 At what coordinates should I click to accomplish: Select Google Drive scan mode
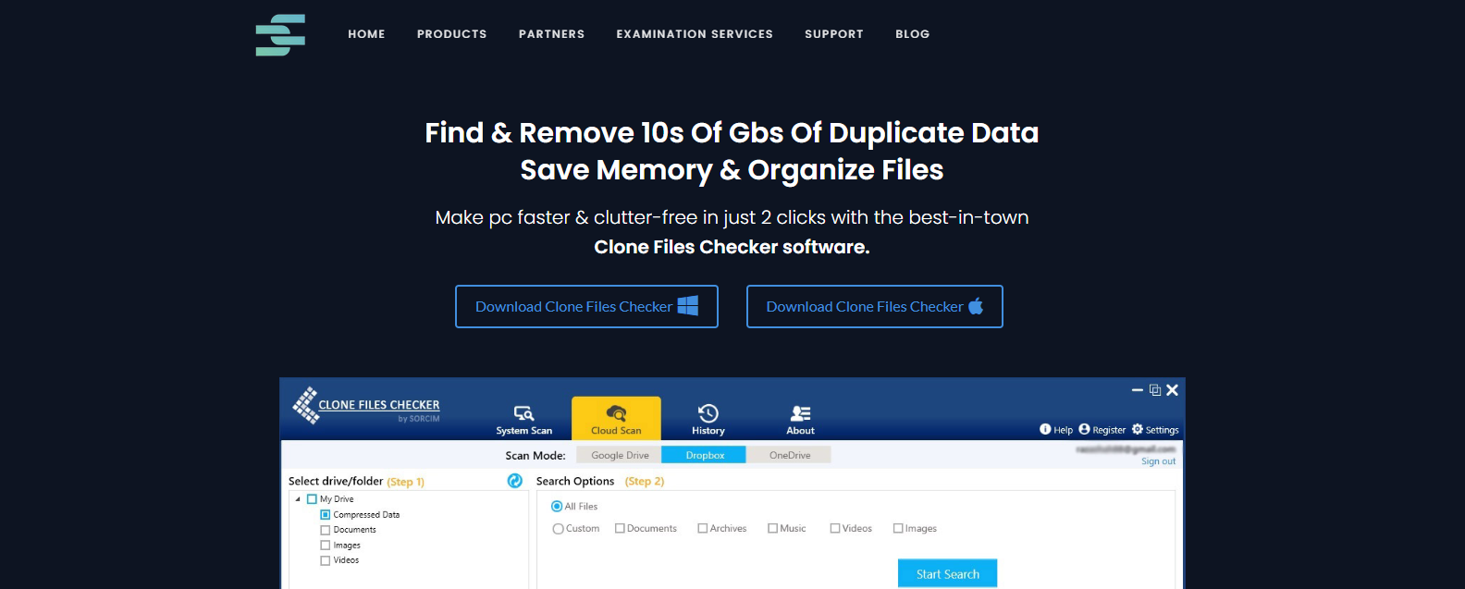click(619, 455)
